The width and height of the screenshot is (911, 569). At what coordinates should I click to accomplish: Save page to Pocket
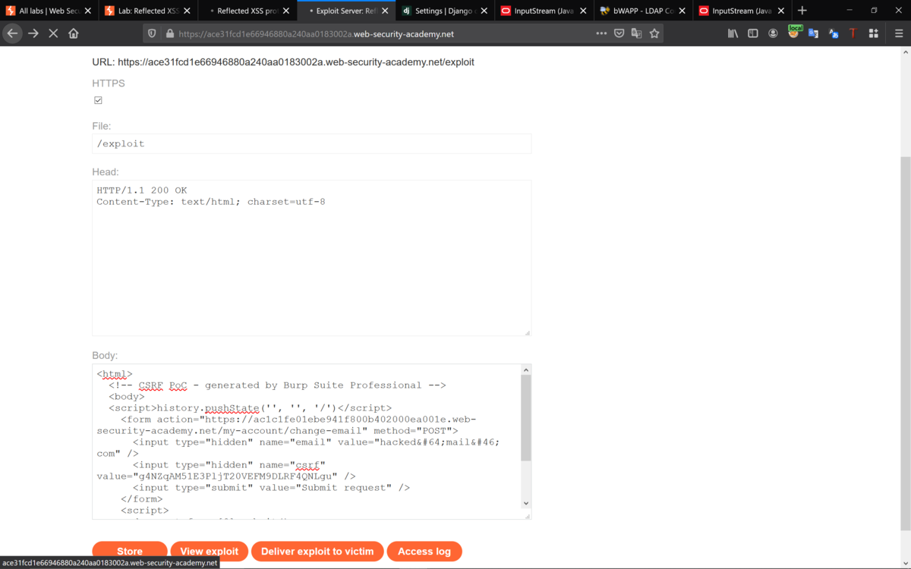click(x=619, y=33)
